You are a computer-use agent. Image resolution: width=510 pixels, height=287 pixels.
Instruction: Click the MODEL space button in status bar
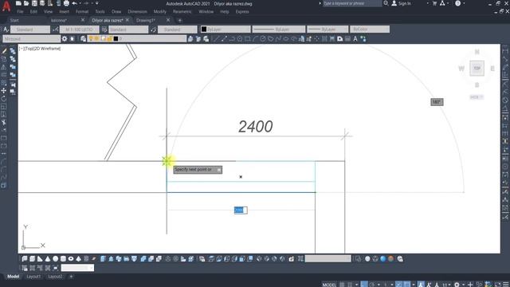click(x=329, y=285)
